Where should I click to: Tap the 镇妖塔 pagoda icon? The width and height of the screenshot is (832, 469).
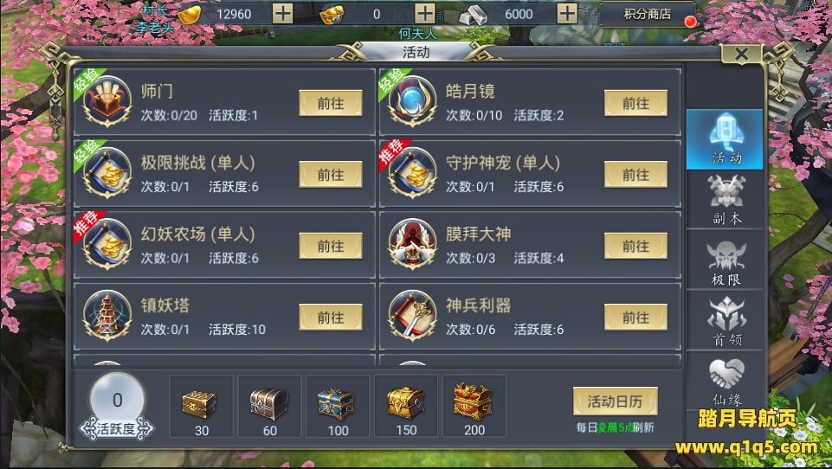point(107,316)
